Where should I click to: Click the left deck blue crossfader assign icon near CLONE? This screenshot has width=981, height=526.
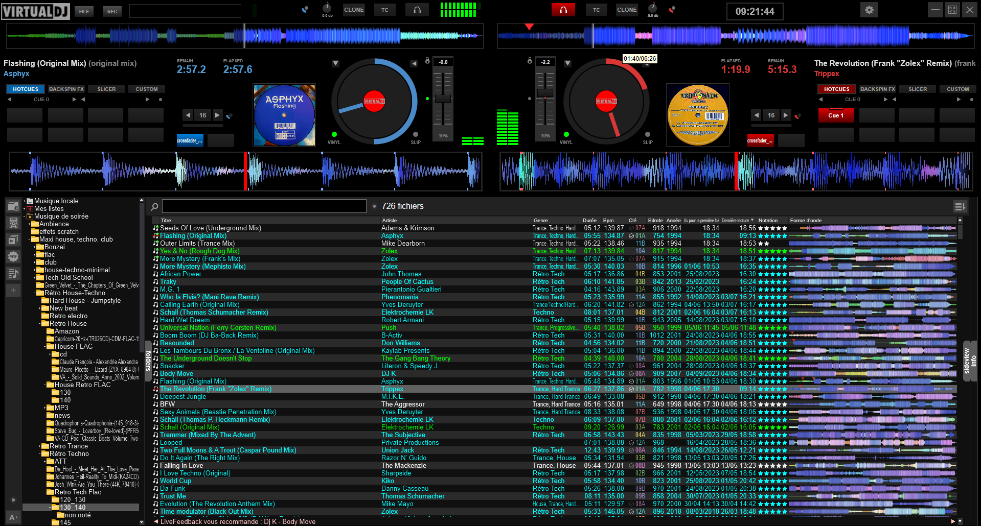tap(305, 10)
